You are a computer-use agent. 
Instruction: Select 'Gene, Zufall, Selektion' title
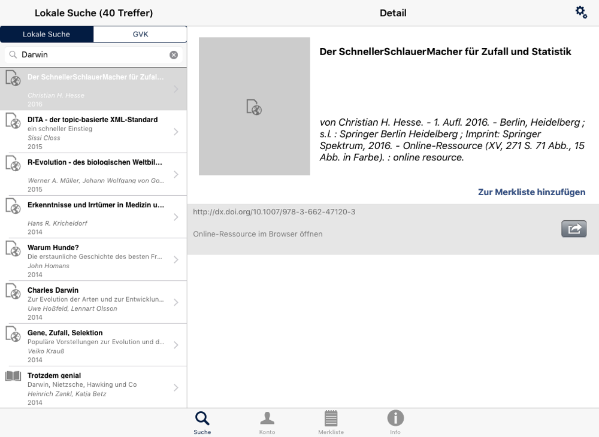(x=65, y=333)
